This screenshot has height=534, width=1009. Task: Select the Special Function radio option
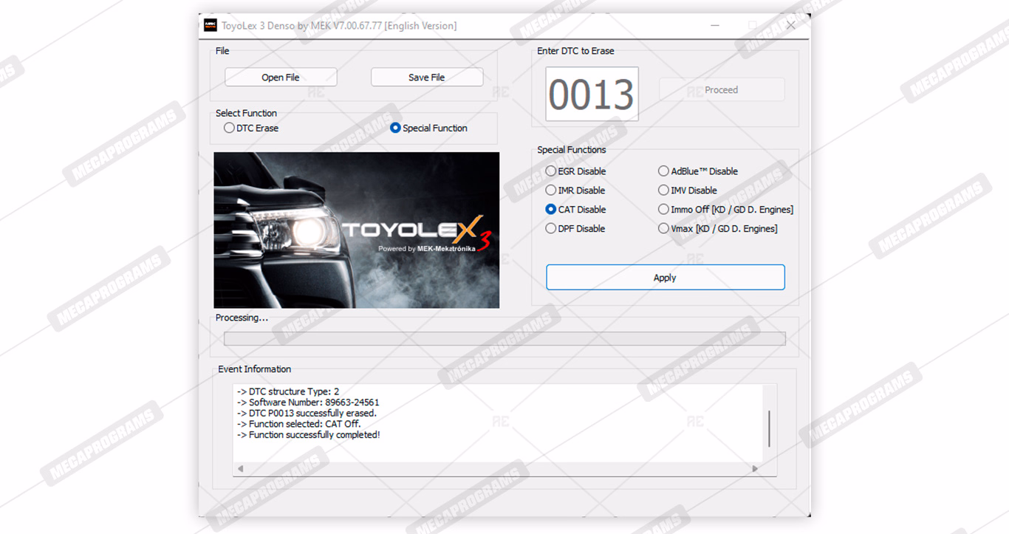click(x=428, y=128)
